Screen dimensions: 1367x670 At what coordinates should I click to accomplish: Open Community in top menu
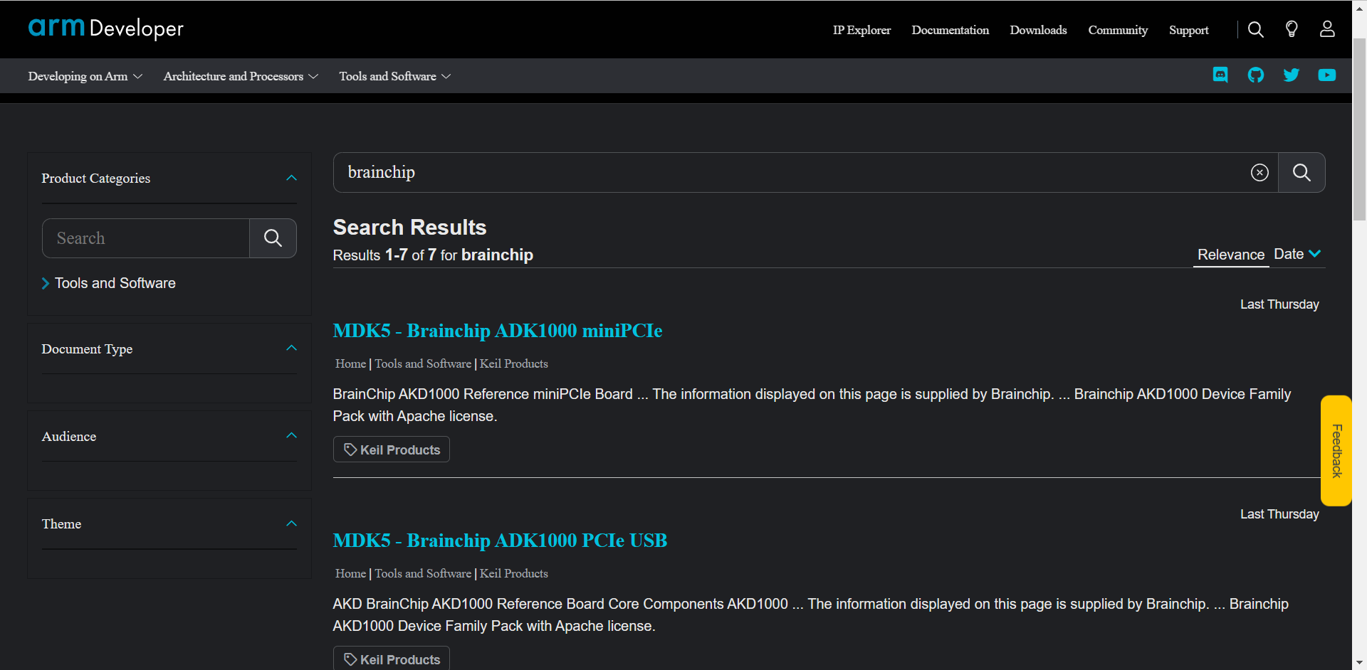(1118, 30)
